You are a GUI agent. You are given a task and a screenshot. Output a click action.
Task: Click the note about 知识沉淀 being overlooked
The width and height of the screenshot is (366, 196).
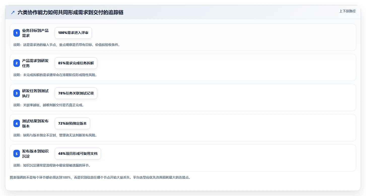pos(52,165)
